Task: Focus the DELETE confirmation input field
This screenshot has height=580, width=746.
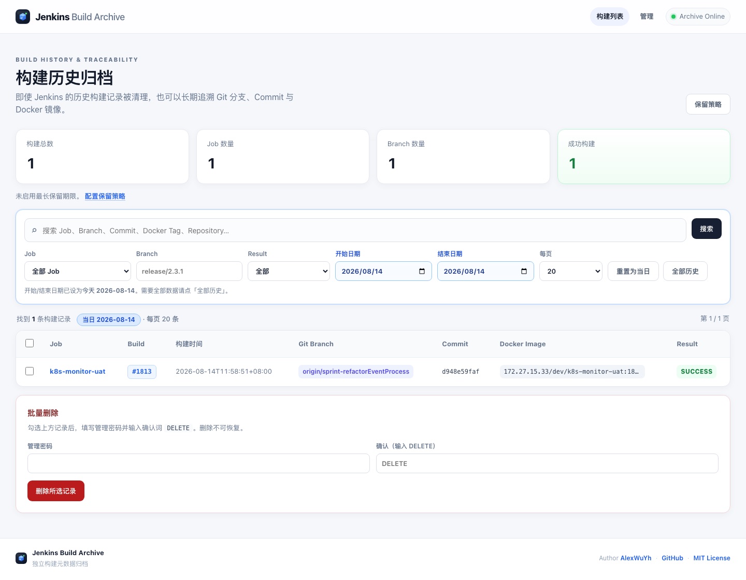Action: [547, 463]
